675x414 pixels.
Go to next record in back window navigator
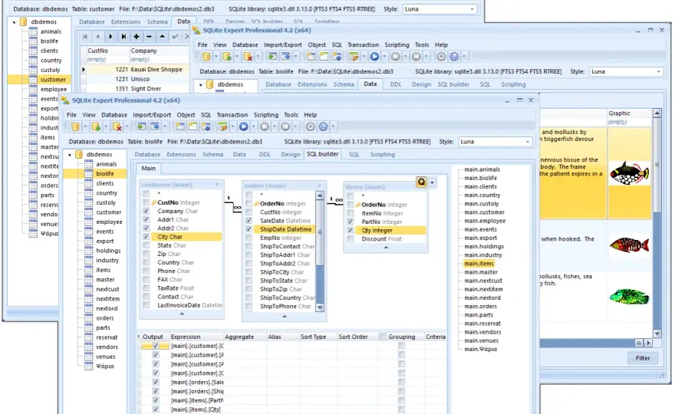tap(110, 37)
